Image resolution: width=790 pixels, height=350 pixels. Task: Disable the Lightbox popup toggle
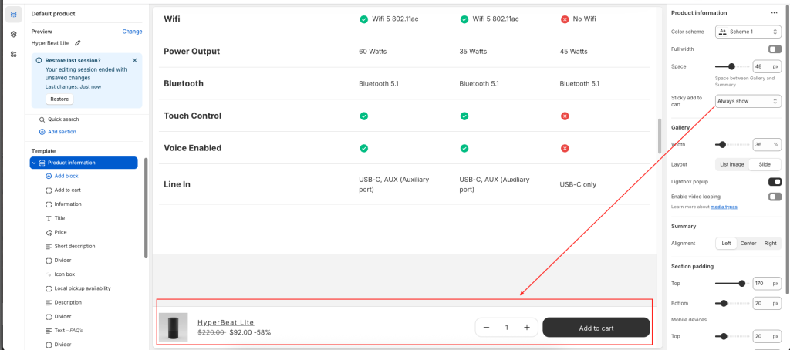point(775,182)
